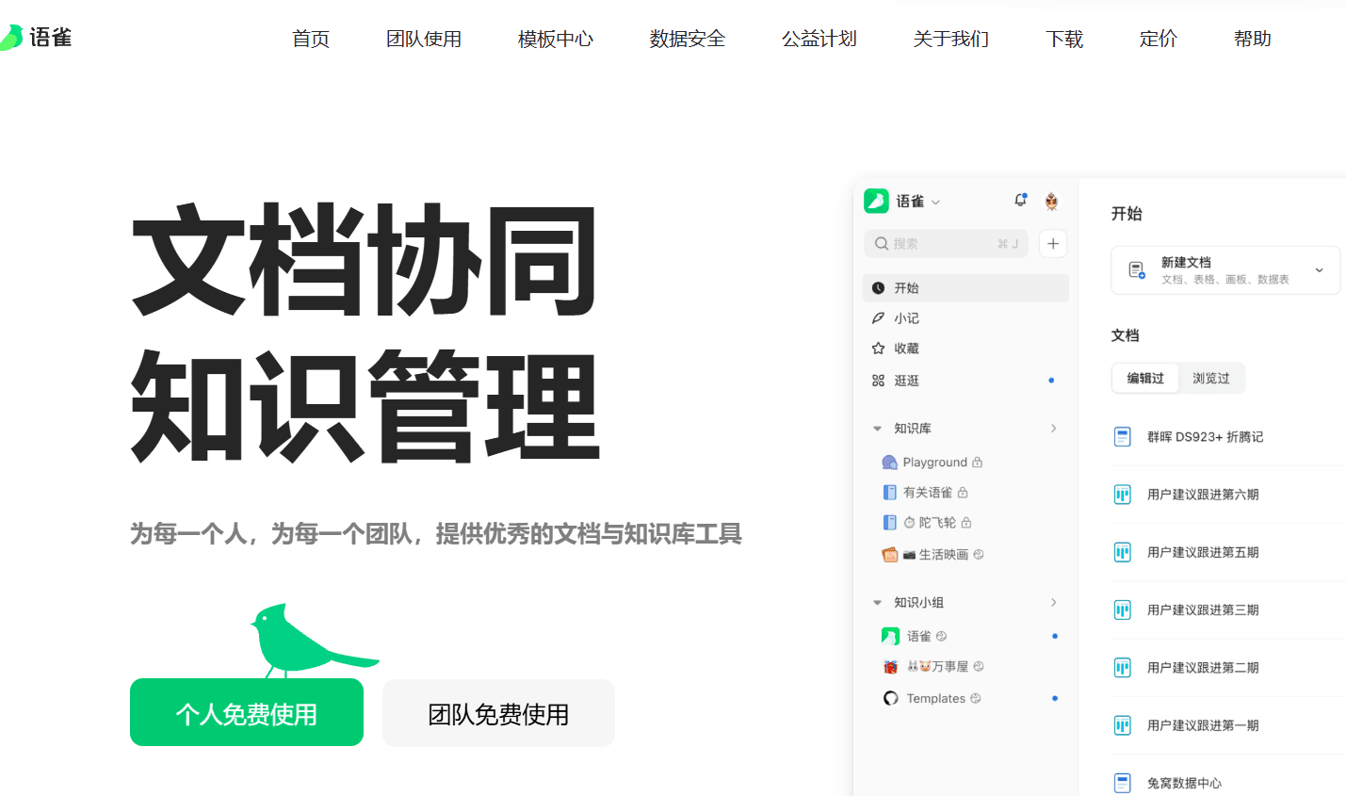
Task: Click the user avatar in the sidebar header
Action: 1051,201
